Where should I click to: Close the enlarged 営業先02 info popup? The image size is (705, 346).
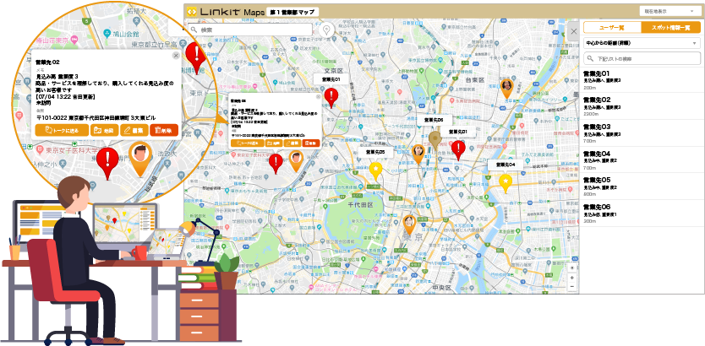click(x=175, y=56)
